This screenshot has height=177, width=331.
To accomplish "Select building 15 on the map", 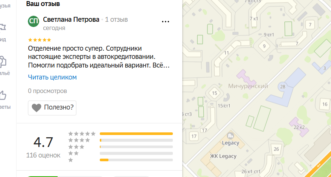I will 215,93.
